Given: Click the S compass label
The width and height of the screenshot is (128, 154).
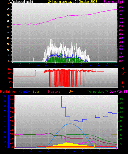Looking at the screenshot, I should point(122,78).
